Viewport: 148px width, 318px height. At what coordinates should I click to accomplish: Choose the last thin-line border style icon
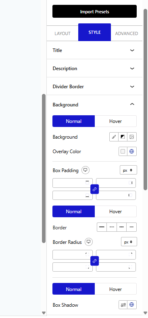[131, 227]
